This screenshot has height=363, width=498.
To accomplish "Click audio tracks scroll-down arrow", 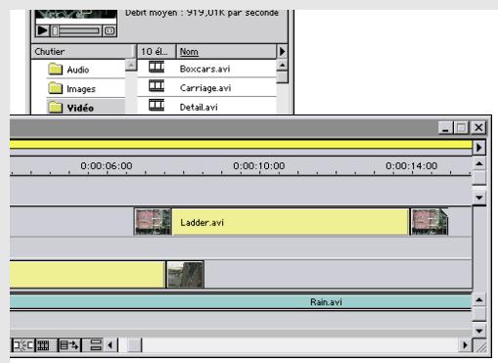I will (x=479, y=331).
